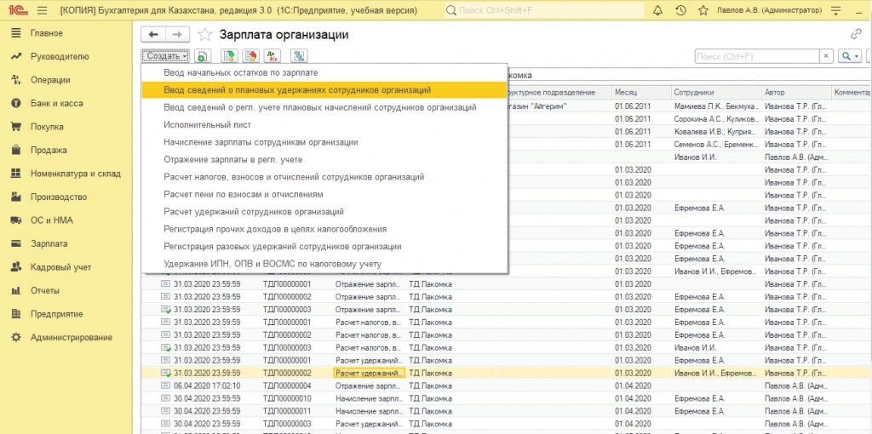
Task: Choose Ввод сведений о плановых удержаниях
Action: (x=324, y=89)
